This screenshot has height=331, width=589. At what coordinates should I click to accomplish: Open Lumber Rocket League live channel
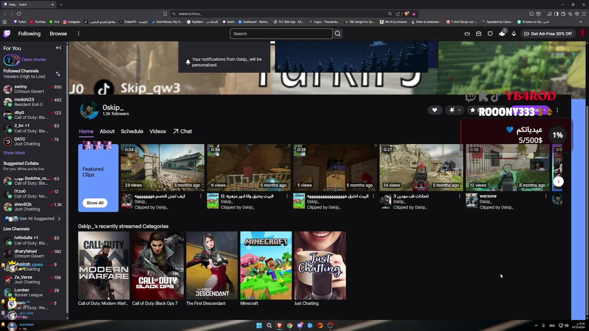33,293
